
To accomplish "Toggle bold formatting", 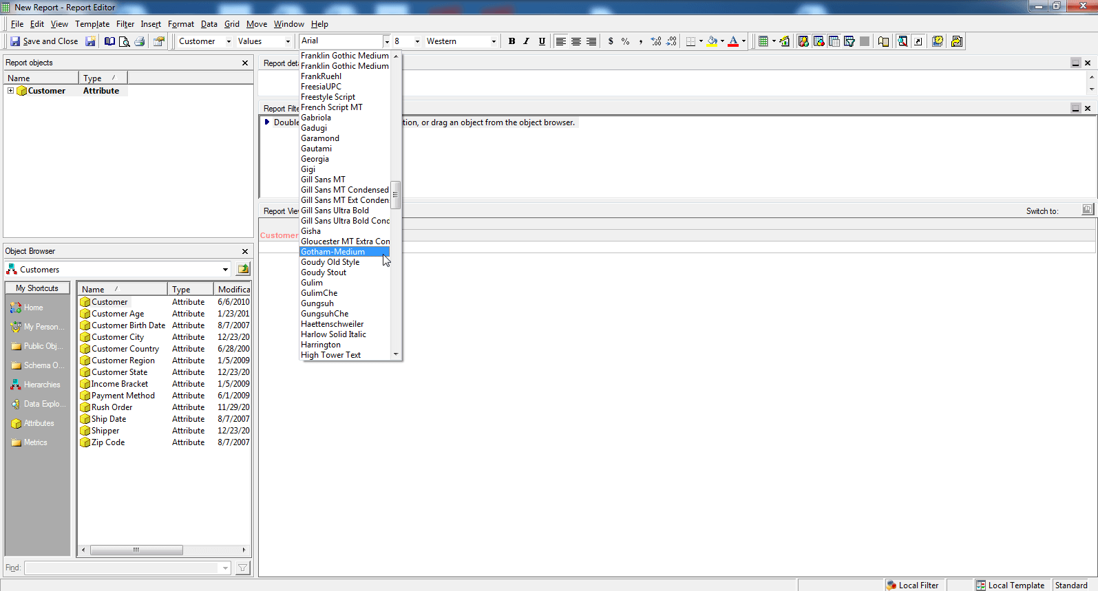I will [x=511, y=41].
